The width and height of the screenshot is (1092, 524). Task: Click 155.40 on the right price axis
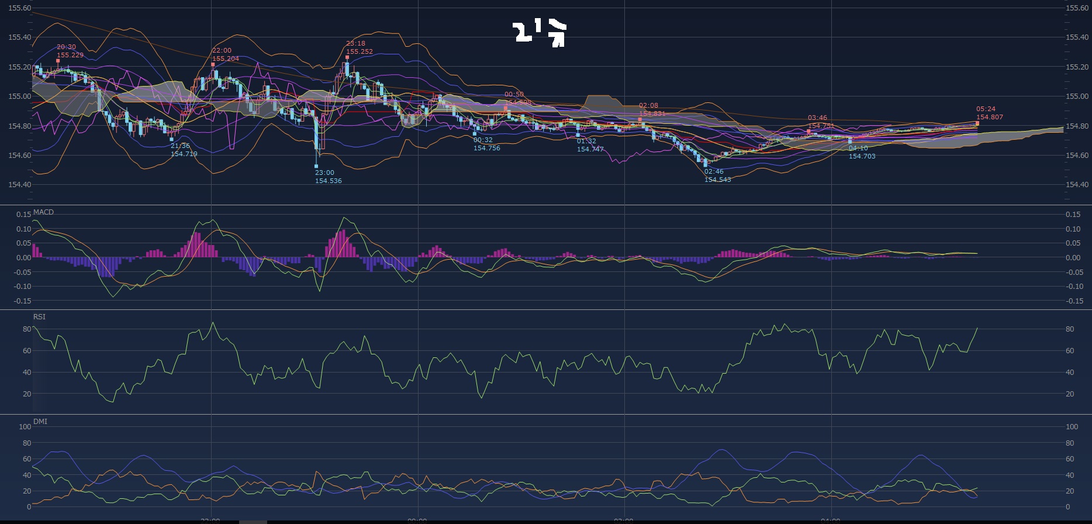click(x=1077, y=37)
